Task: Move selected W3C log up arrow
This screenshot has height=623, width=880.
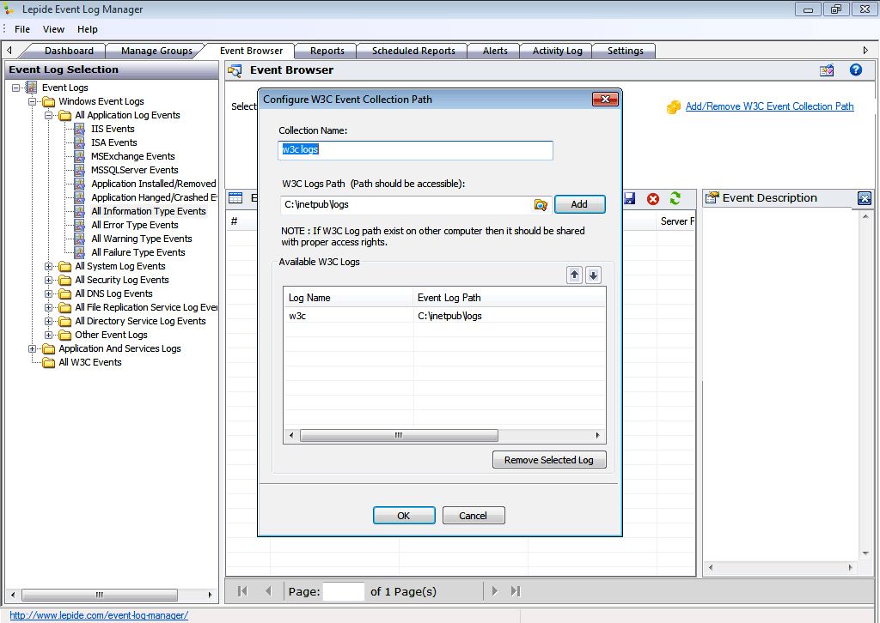Action: [574, 275]
